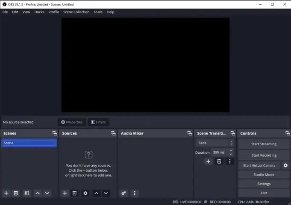Remove selected scene with trash icon

pos(16,193)
